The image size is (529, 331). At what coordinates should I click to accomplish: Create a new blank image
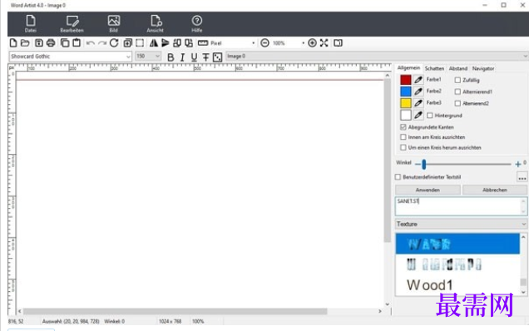(13, 43)
